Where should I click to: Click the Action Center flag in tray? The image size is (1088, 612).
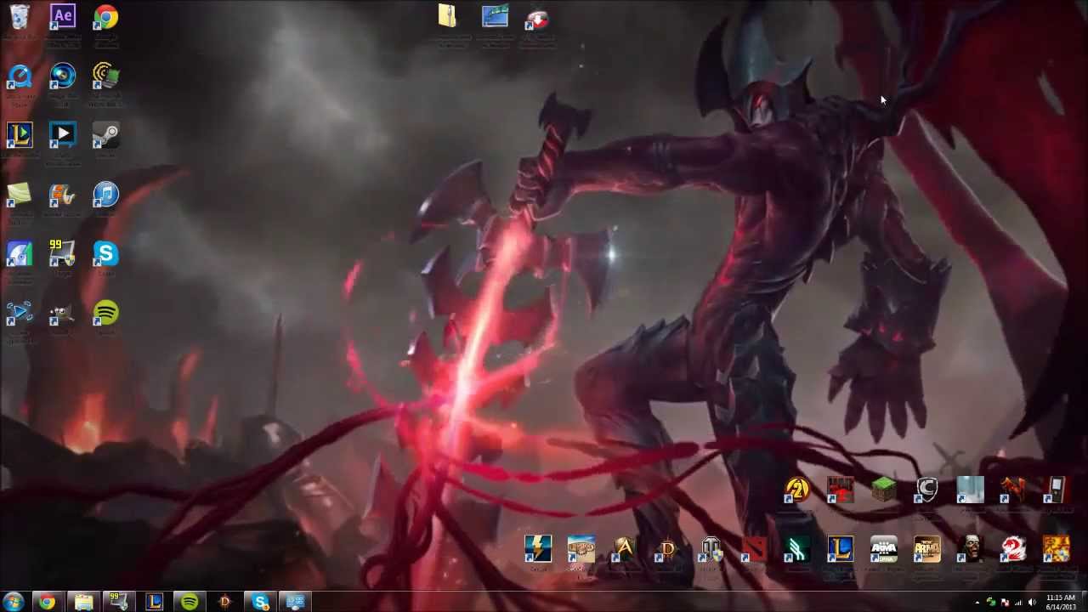[1005, 603]
